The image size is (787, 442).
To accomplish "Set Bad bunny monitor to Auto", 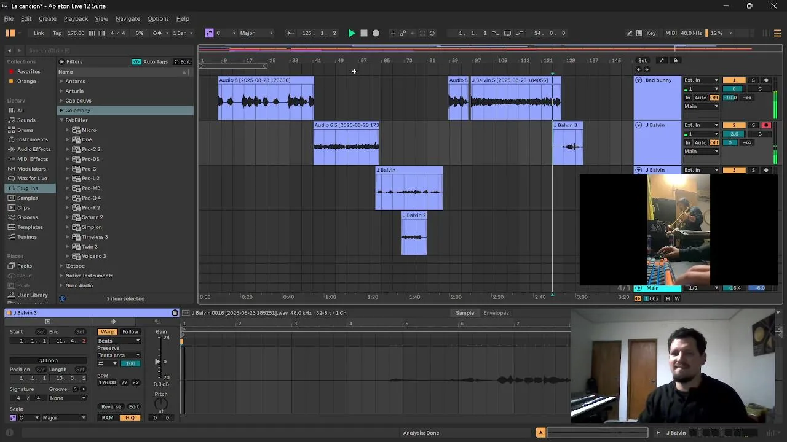I will [700, 98].
